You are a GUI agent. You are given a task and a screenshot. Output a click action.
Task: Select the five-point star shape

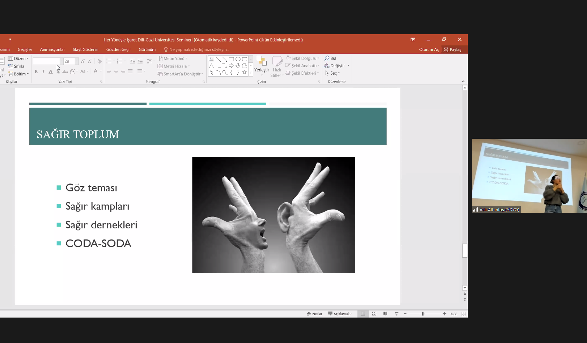pyautogui.click(x=244, y=73)
